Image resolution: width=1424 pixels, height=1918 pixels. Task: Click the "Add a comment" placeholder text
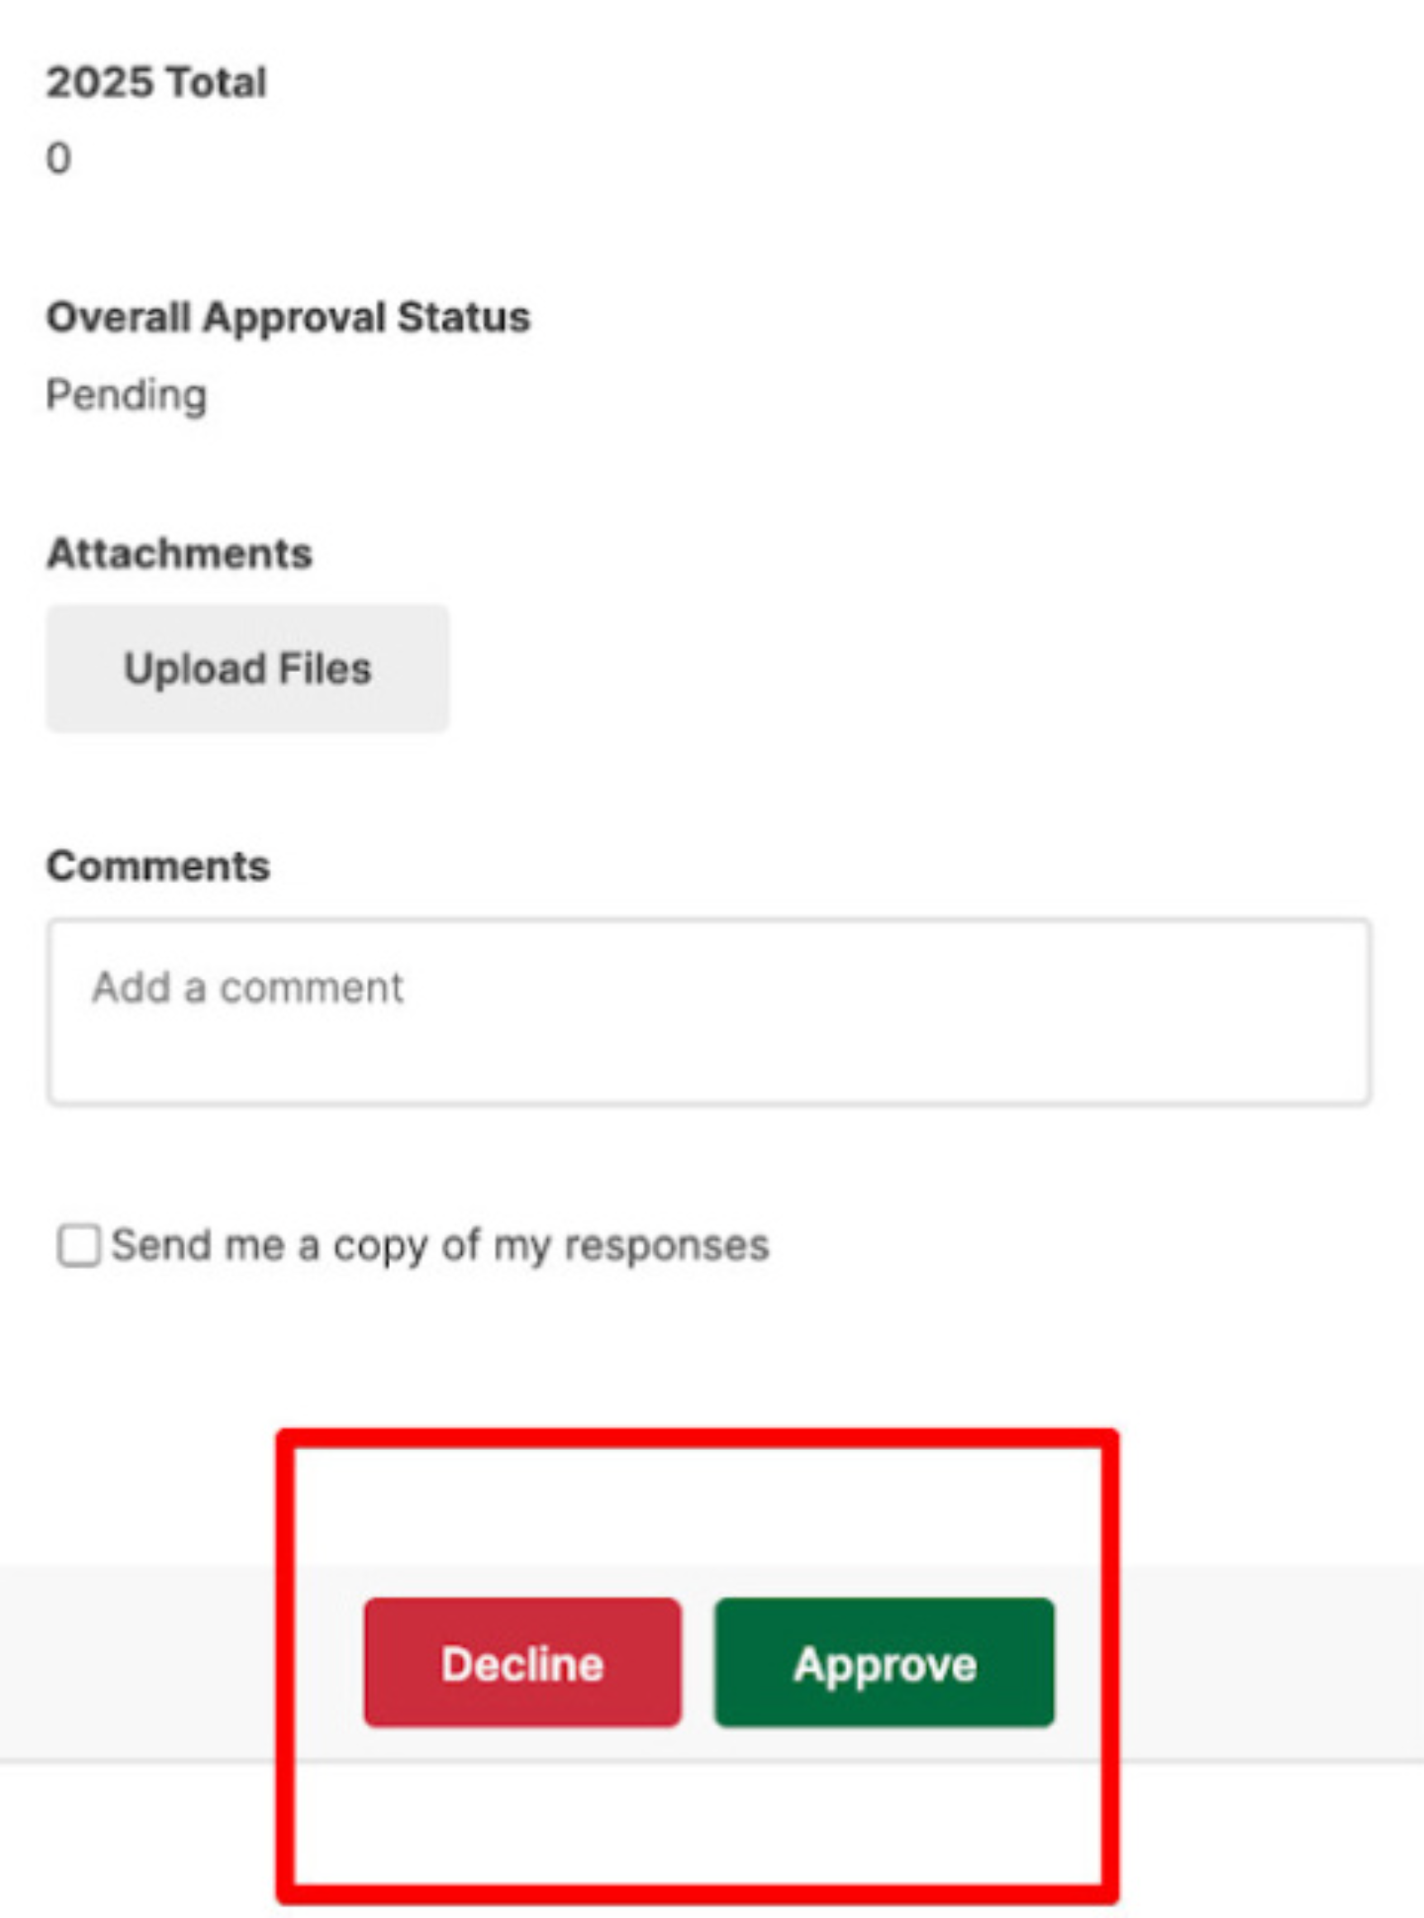247,988
